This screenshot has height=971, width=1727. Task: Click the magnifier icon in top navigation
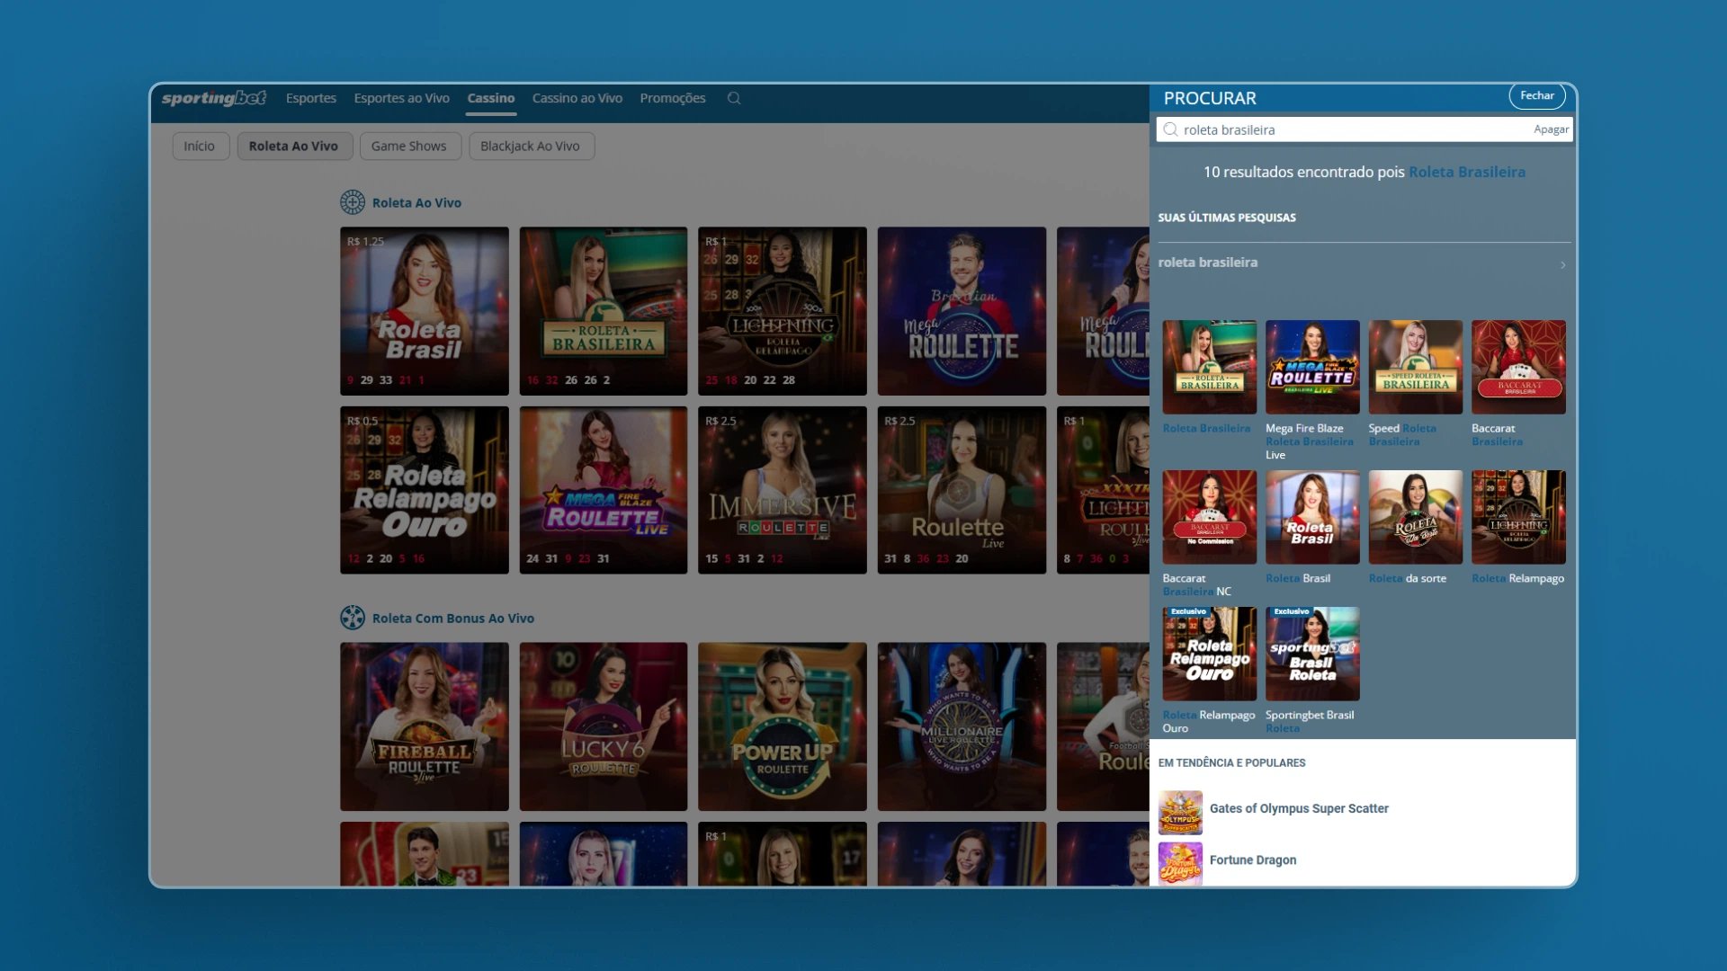[x=734, y=98]
